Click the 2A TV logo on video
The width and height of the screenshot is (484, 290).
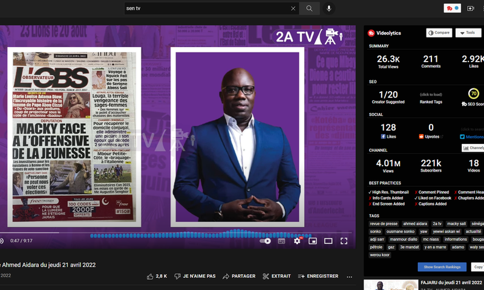tap(309, 37)
